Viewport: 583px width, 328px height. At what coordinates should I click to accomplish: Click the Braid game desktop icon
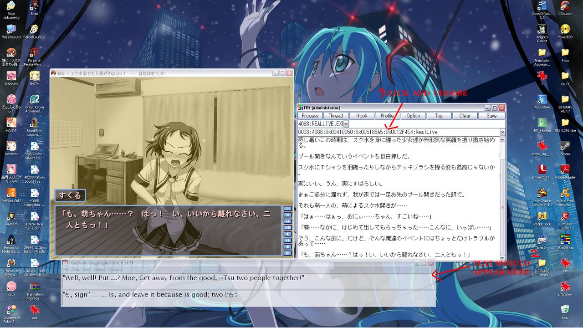(34, 6)
